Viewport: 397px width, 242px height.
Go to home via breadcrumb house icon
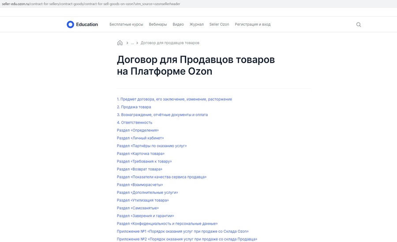coord(120,43)
